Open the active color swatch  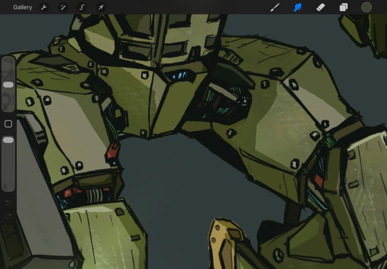click(x=366, y=7)
